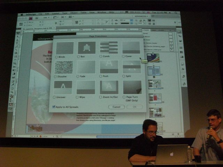Open the Edit menu

[47, 14]
